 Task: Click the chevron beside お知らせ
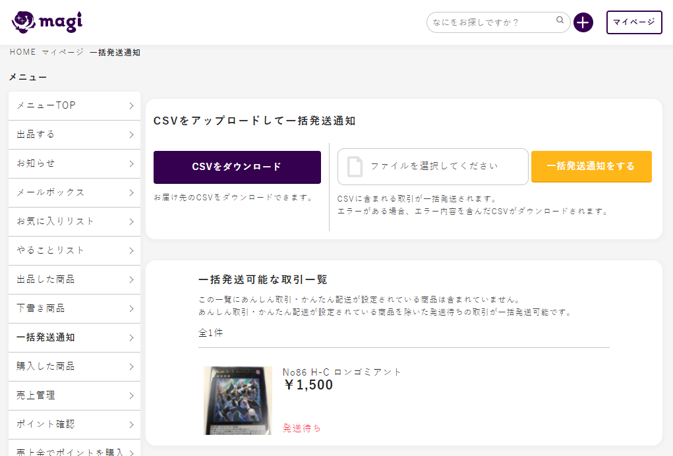coord(131,164)
